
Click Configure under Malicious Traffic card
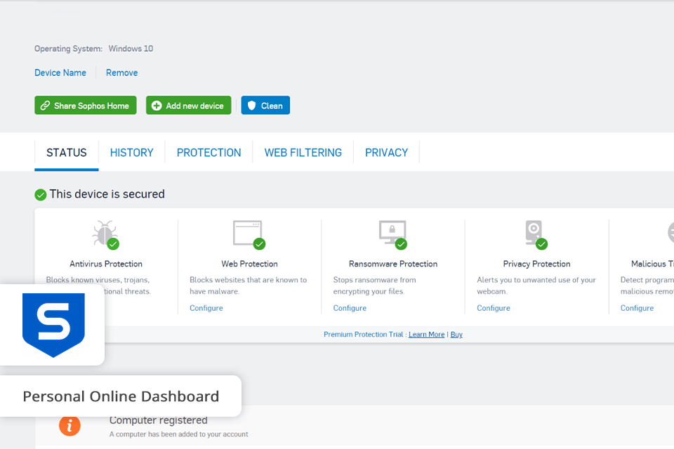pos(637,308)
